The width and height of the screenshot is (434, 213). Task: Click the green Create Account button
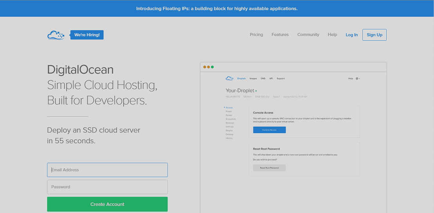(x=107, y=204)
